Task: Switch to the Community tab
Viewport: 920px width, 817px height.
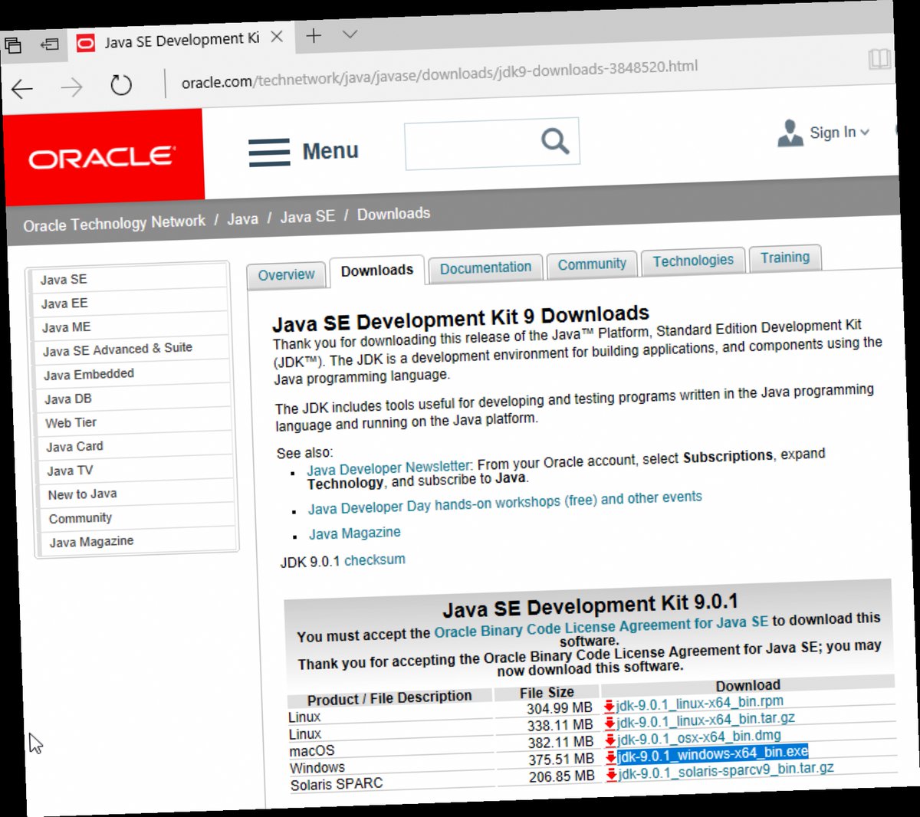Action: tap(592, 264)
